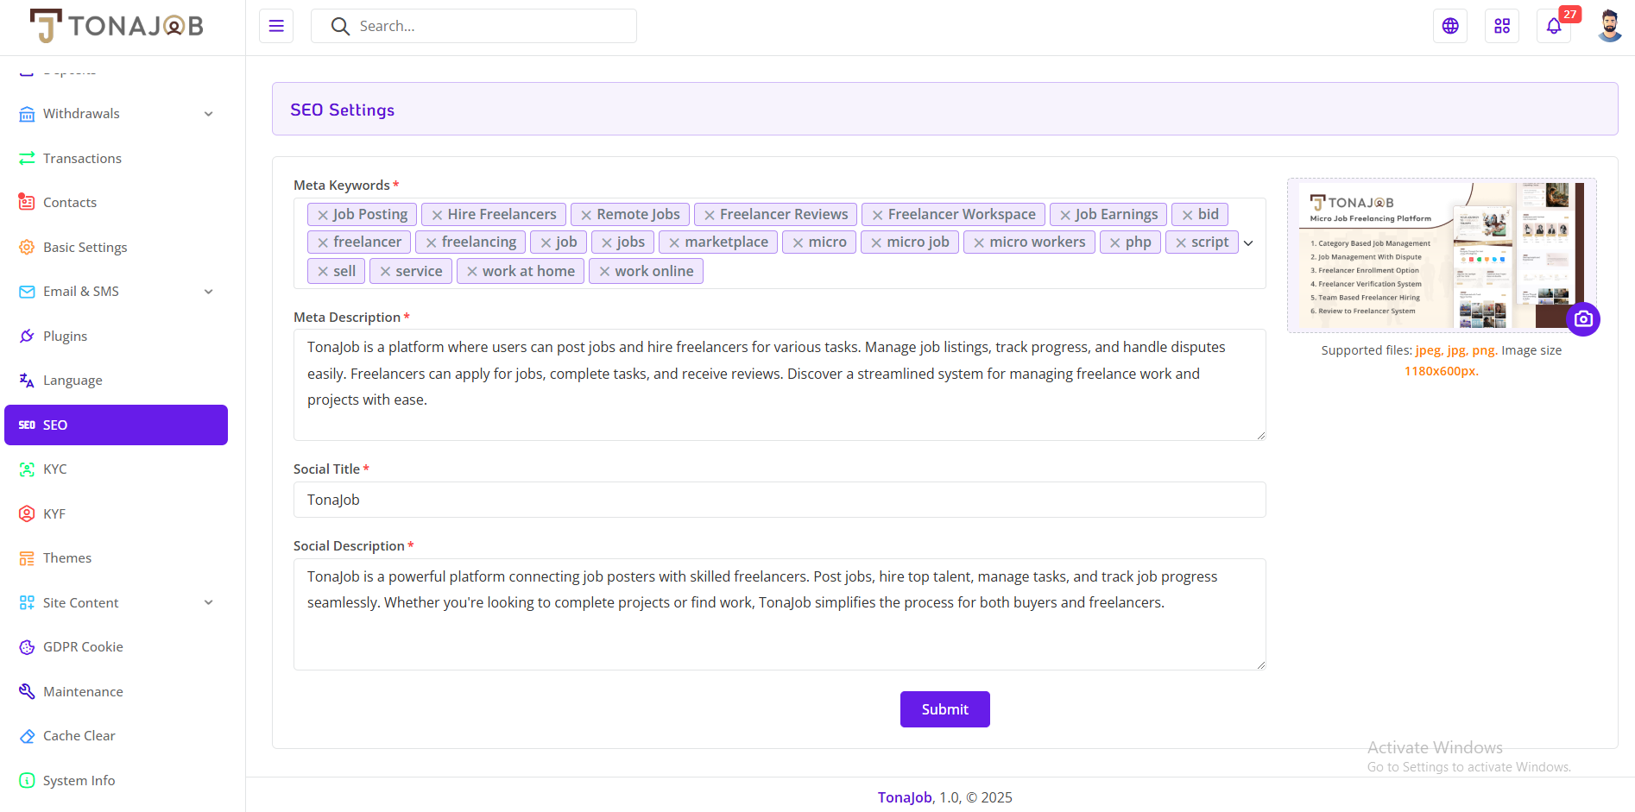Remove the 'service' keyword tag
This screenshot has width=1635, height=812.
pyautogui.click(x=385, y=271)
